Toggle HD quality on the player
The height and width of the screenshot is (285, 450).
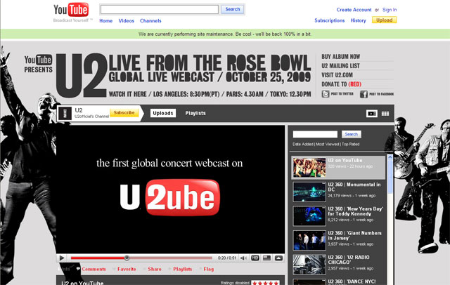[x=255, y=258]
